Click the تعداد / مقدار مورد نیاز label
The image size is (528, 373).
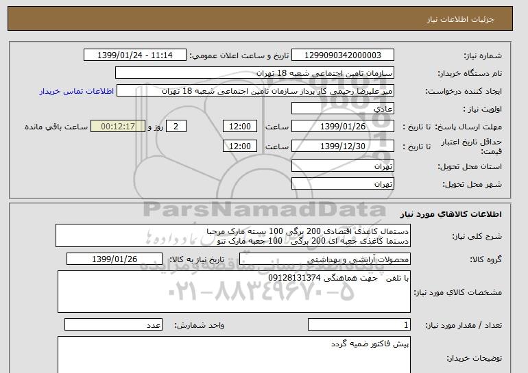464,325
